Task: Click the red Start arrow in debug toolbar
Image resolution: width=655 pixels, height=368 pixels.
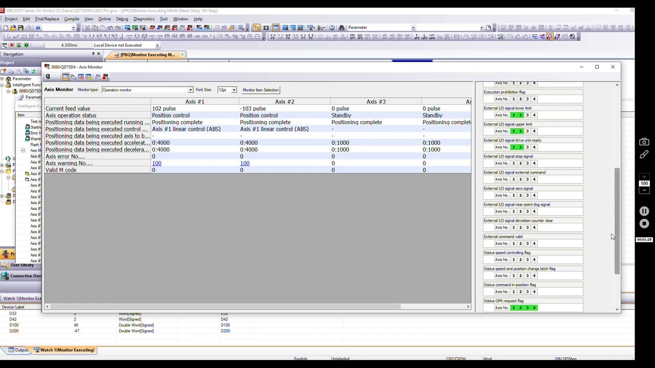Action: pos(12,45)
